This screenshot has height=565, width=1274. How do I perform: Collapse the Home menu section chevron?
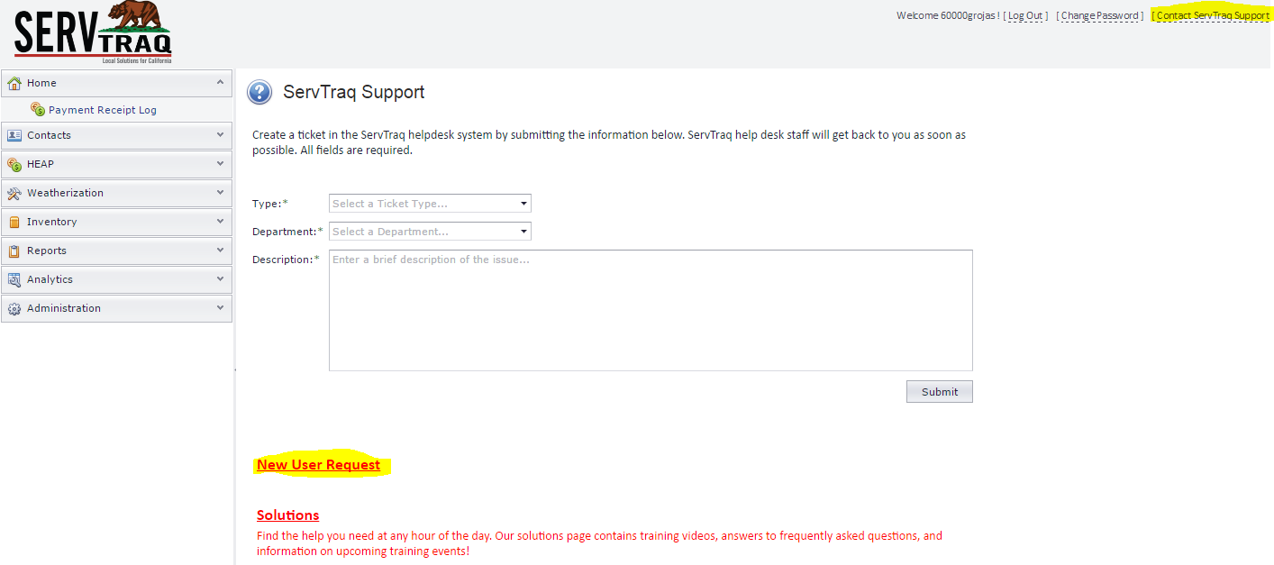pyautogui.click(x=221, y=82)
